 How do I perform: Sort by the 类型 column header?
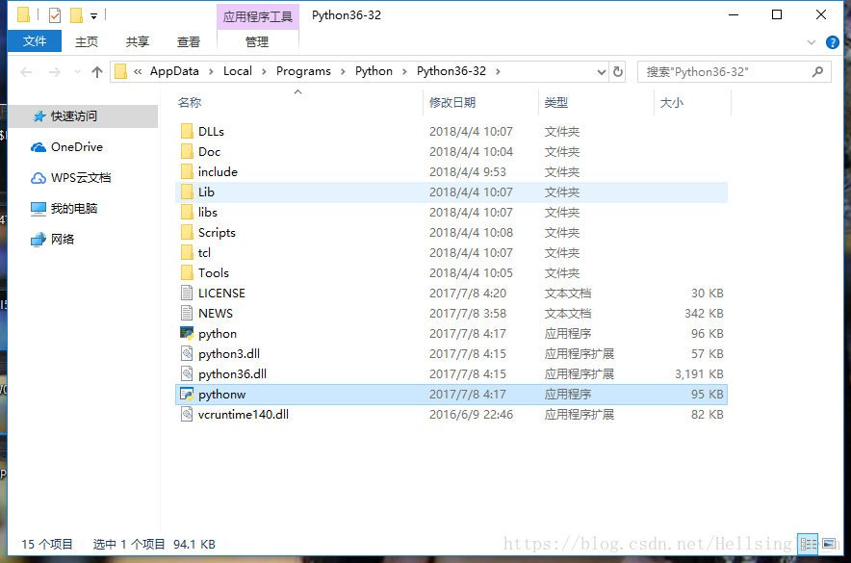click(556, 103)
